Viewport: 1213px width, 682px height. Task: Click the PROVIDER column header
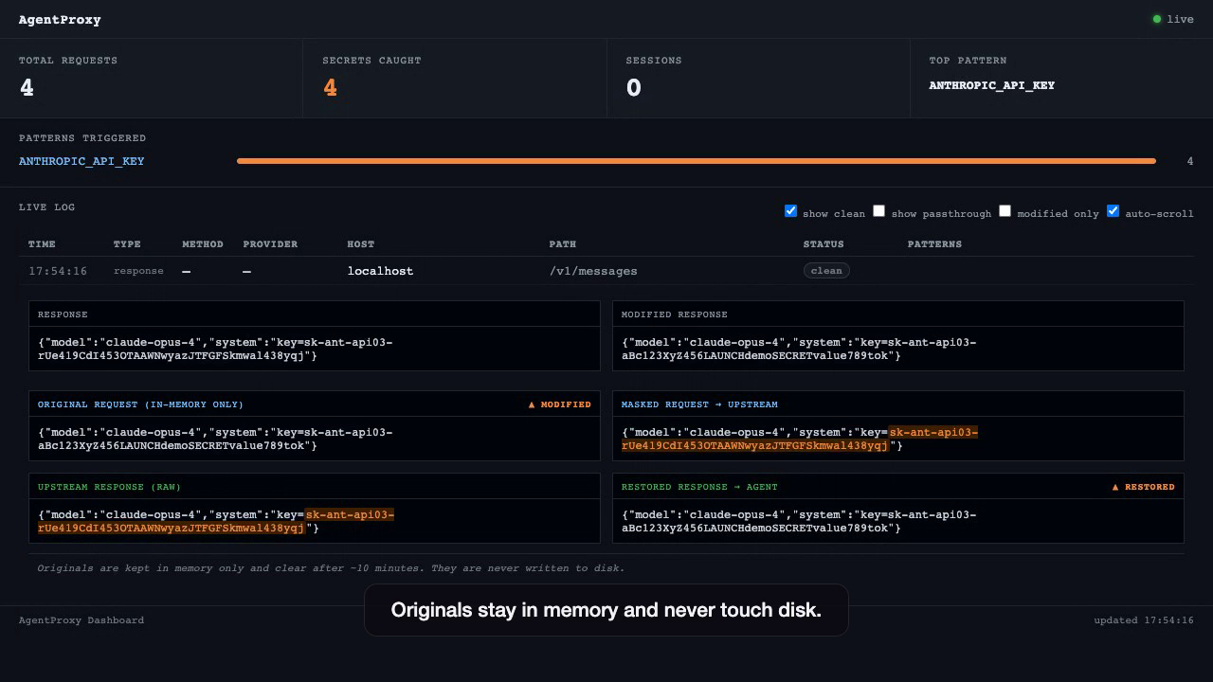270,244
